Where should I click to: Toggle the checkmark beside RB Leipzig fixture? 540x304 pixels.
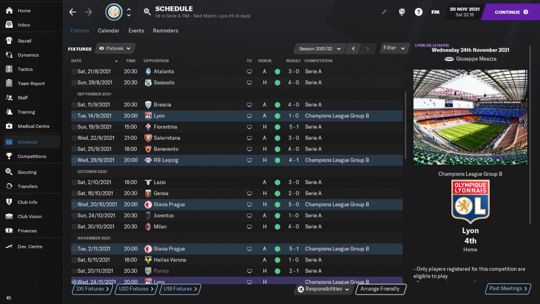(74, 160)
